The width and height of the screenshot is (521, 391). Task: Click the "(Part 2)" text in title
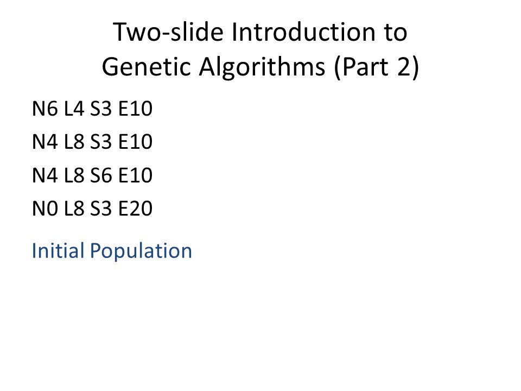click(377, 67)
